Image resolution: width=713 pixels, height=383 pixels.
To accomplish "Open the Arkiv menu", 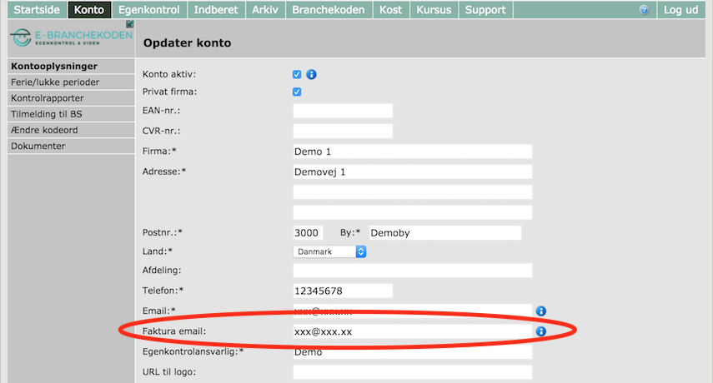I will click(x=265, y=10).
